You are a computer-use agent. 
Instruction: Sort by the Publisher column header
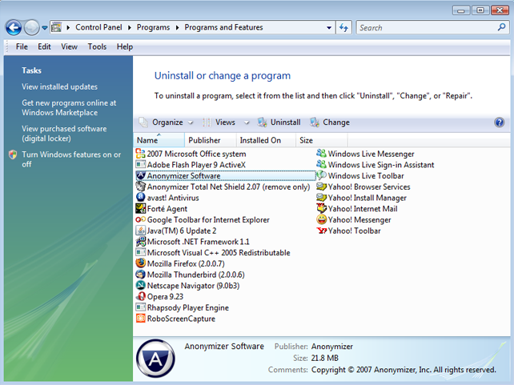point(204,140)
